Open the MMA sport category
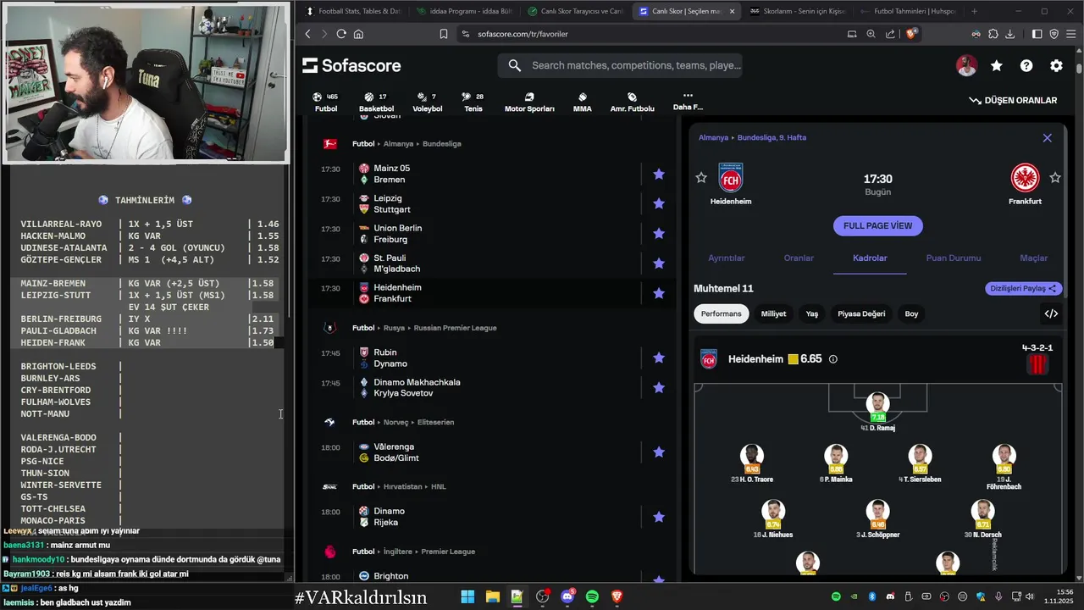The width and height of the screenshot is (1084, 610). click(582, 103)
